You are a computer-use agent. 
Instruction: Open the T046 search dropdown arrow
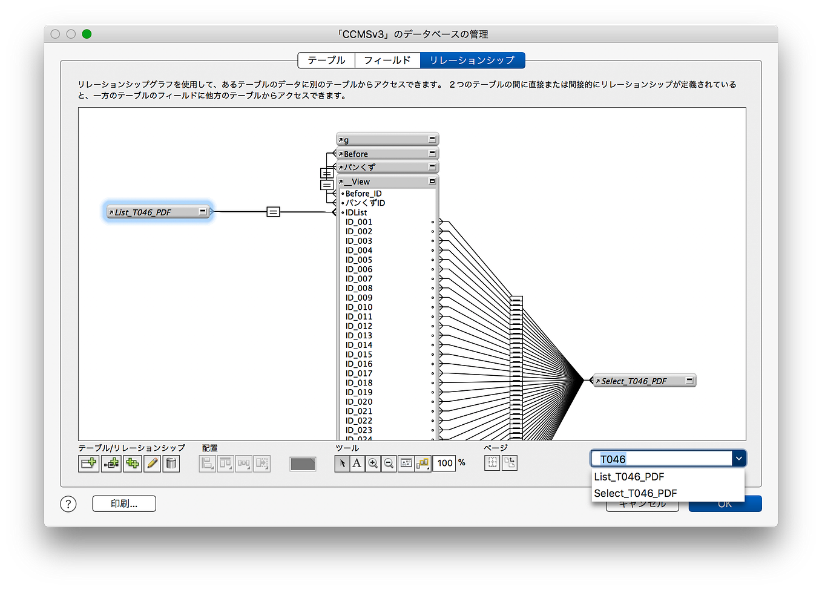pos(738,458)
